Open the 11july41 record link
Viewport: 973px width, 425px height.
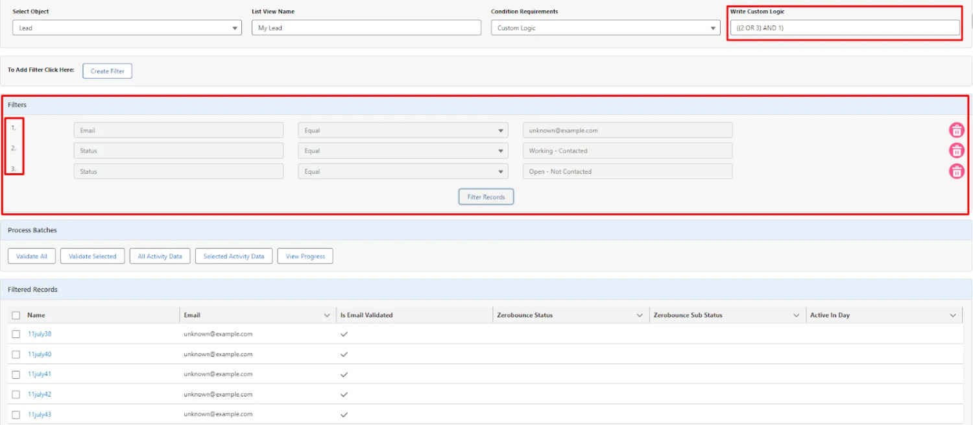tap(39, 374)
